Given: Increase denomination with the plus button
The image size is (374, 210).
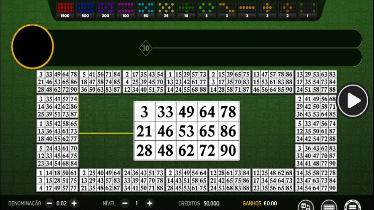Looking at the screenshot, I should pyautogui.click(x=74, y=203).
